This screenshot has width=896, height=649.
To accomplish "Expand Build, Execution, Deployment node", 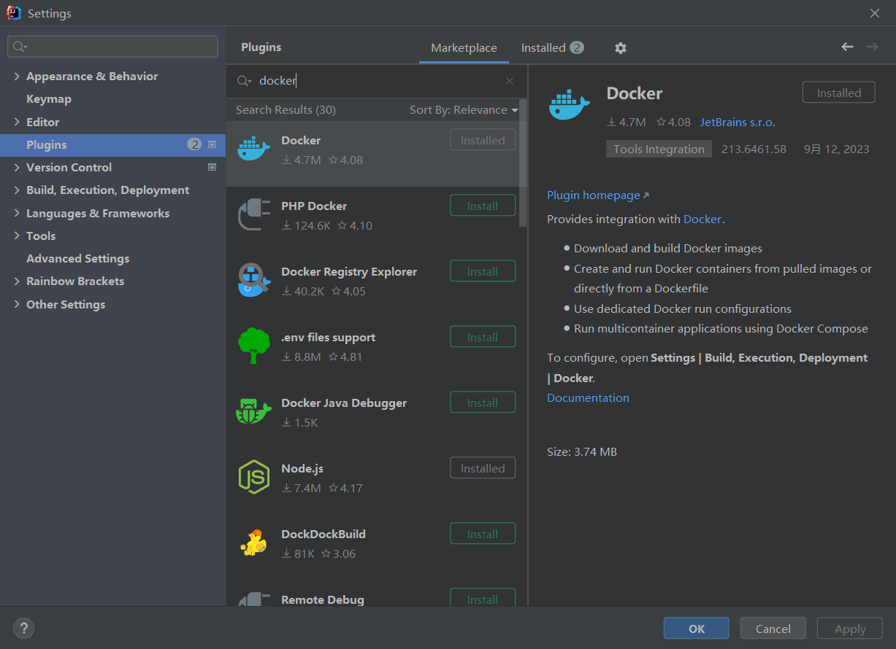I will [x=17, y=190].
